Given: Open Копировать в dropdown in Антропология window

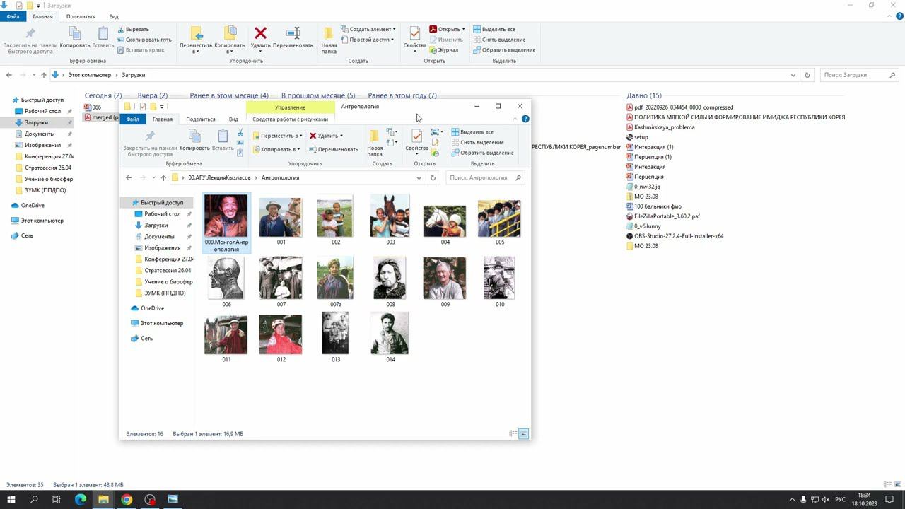Looking at the screenshot, I should click(276, 149).
